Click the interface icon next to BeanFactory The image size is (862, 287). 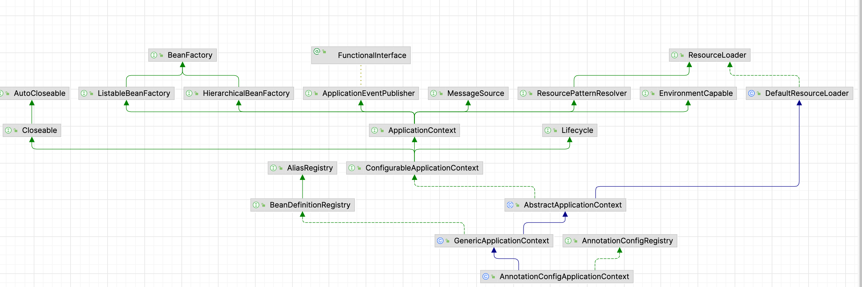pyautogui.click(x=154, y=55)
